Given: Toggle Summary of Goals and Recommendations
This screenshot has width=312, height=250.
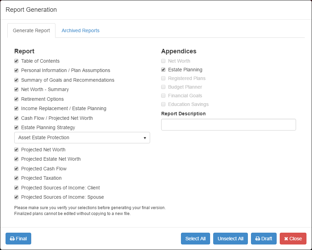Looking at the screenshot, I should (16, 80).
